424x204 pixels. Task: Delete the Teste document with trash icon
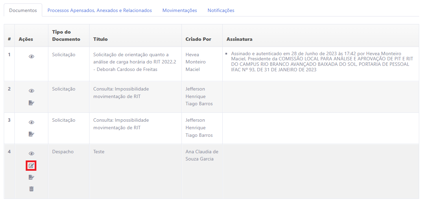pyautogui.click(x=31, y=189)
